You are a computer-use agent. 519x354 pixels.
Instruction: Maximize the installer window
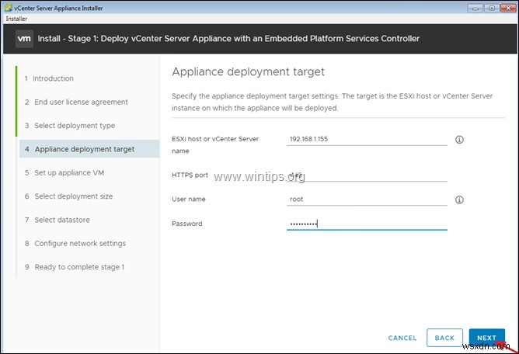point(492,8)
